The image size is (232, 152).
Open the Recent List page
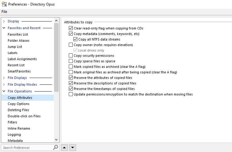[16, 65]
